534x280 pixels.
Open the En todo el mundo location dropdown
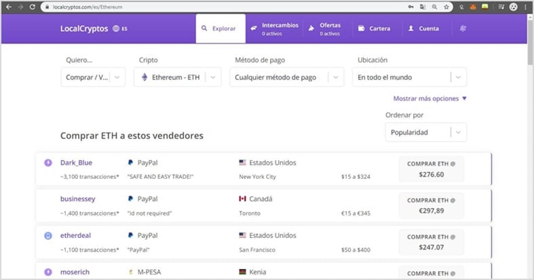click(409, 77)
